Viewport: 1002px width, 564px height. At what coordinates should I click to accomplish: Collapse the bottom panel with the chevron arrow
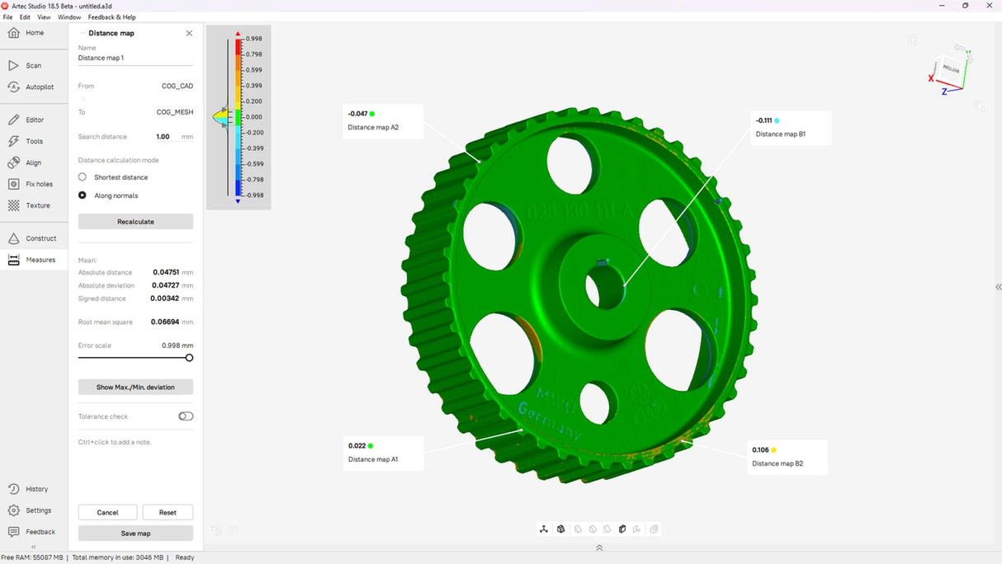599,547
